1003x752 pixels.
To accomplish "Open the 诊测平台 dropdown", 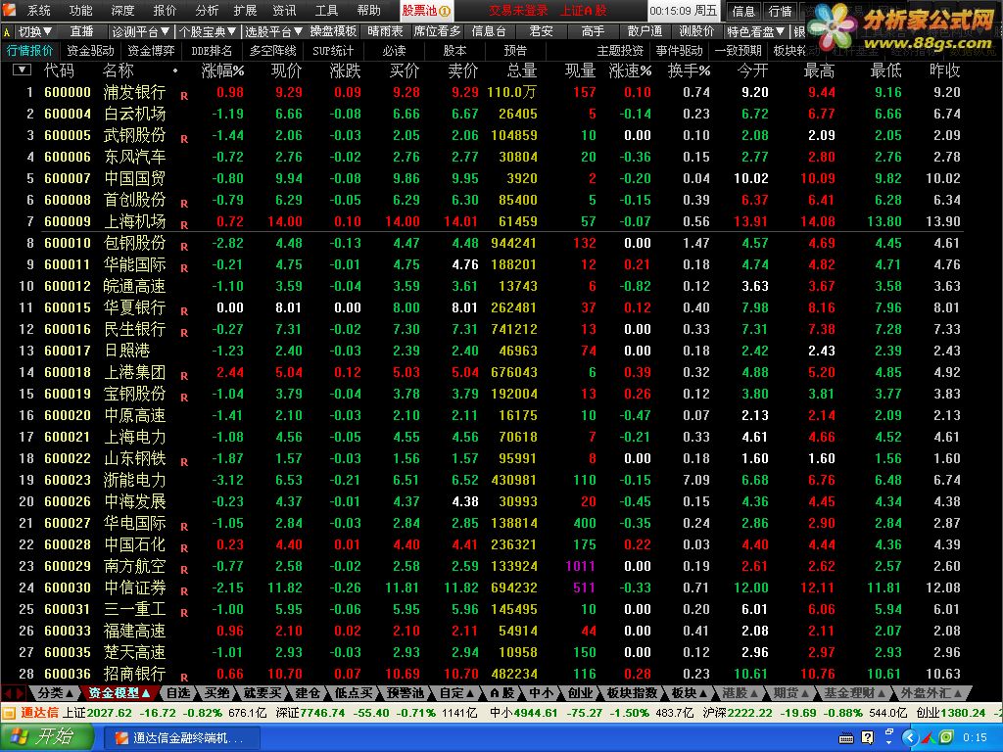I will tap(140, 31).
